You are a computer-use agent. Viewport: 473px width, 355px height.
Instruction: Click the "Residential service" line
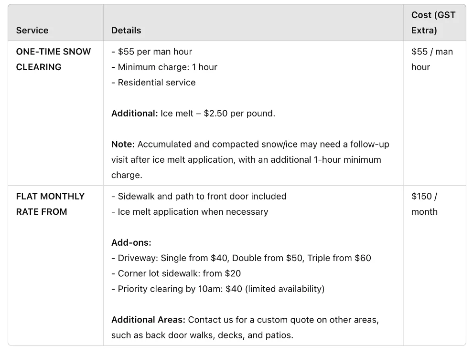(153, 82)
